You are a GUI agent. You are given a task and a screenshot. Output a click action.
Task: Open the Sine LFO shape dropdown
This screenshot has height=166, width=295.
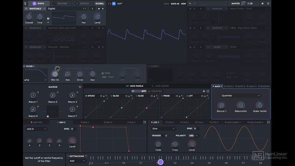[x=163, y=129]
